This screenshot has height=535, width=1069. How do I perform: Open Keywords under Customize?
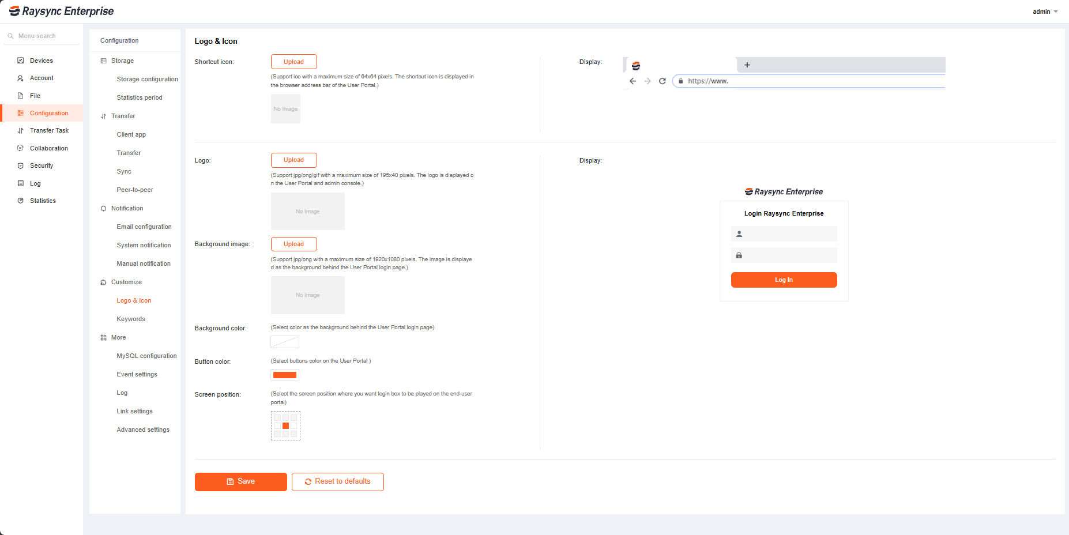click(x=131, y=319)
